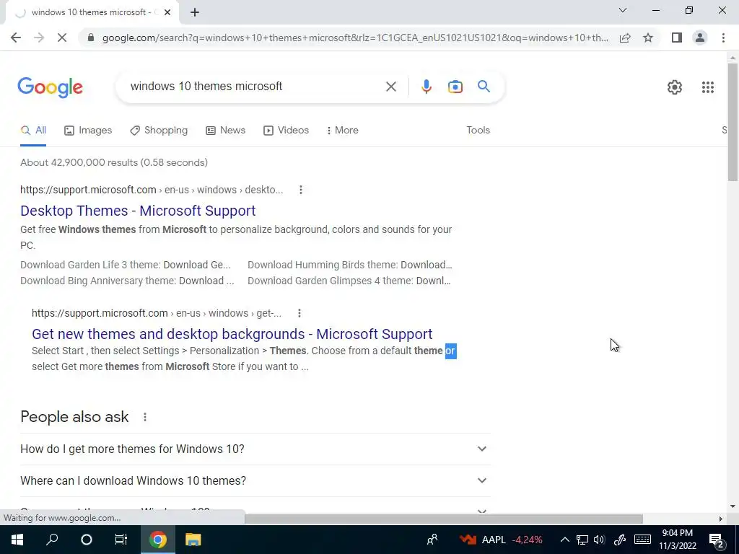This screenshot has width=739, height=554.
Task: Open Windows taskbar search
Action: [52, 540]
